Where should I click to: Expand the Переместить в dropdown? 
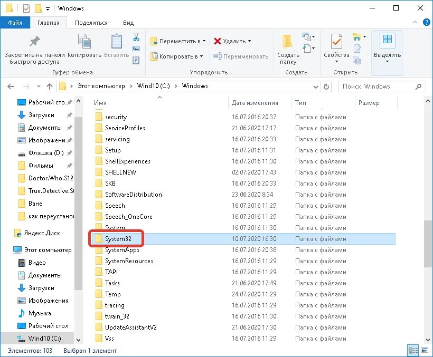pos(204,41)
